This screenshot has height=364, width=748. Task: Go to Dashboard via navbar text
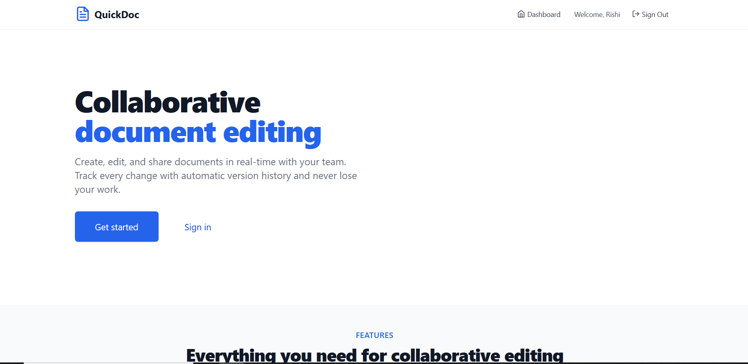tap(544, 15)
